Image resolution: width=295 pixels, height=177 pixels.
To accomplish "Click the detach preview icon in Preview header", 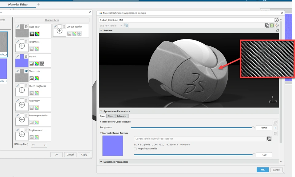I will point(277,30).
